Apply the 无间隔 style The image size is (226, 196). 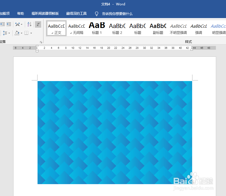77,28
